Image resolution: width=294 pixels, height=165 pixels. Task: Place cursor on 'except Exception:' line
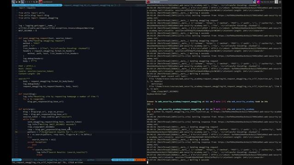(37, 142)
